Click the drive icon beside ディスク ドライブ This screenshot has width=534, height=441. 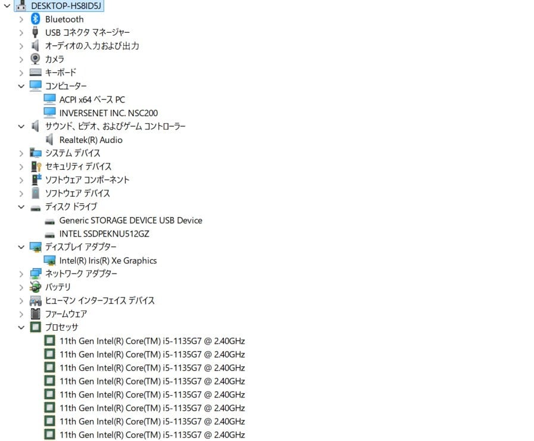35,208
